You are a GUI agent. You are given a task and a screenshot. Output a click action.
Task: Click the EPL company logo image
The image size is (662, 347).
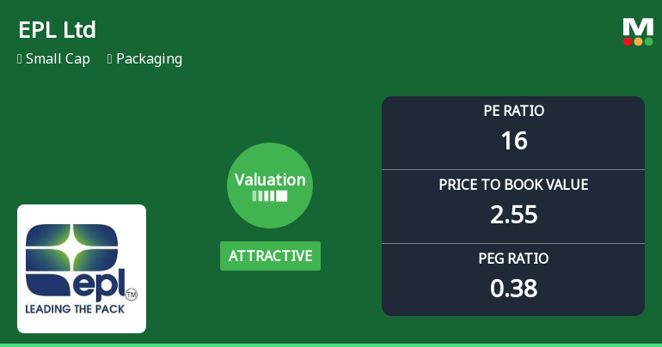(x=82, y=268)
